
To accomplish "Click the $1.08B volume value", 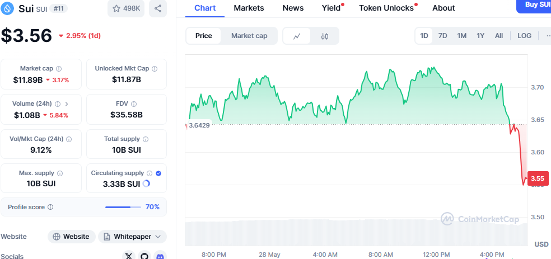I will point(27,115).
